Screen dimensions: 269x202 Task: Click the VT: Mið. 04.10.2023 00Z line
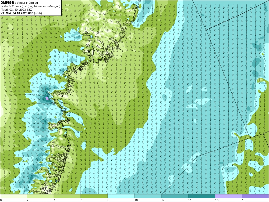pyautogui.click(x=21, y=13)
